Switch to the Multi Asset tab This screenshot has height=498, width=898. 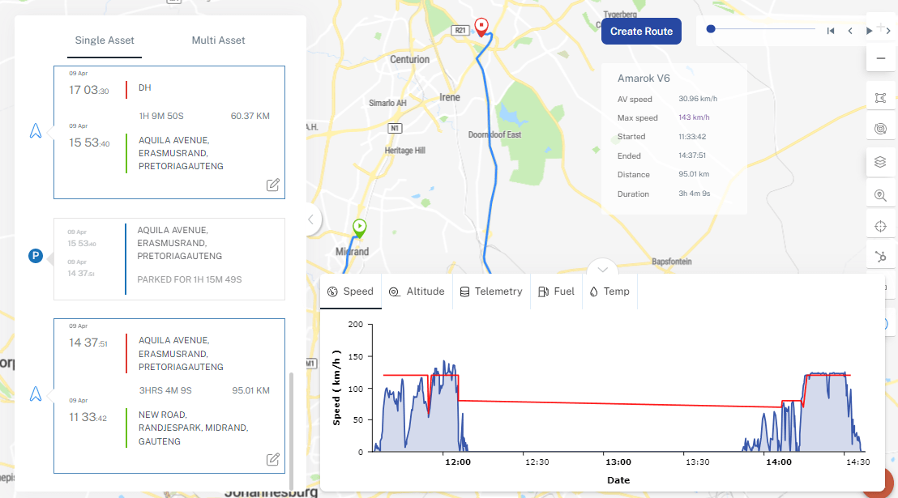click(x=218, y=40)
